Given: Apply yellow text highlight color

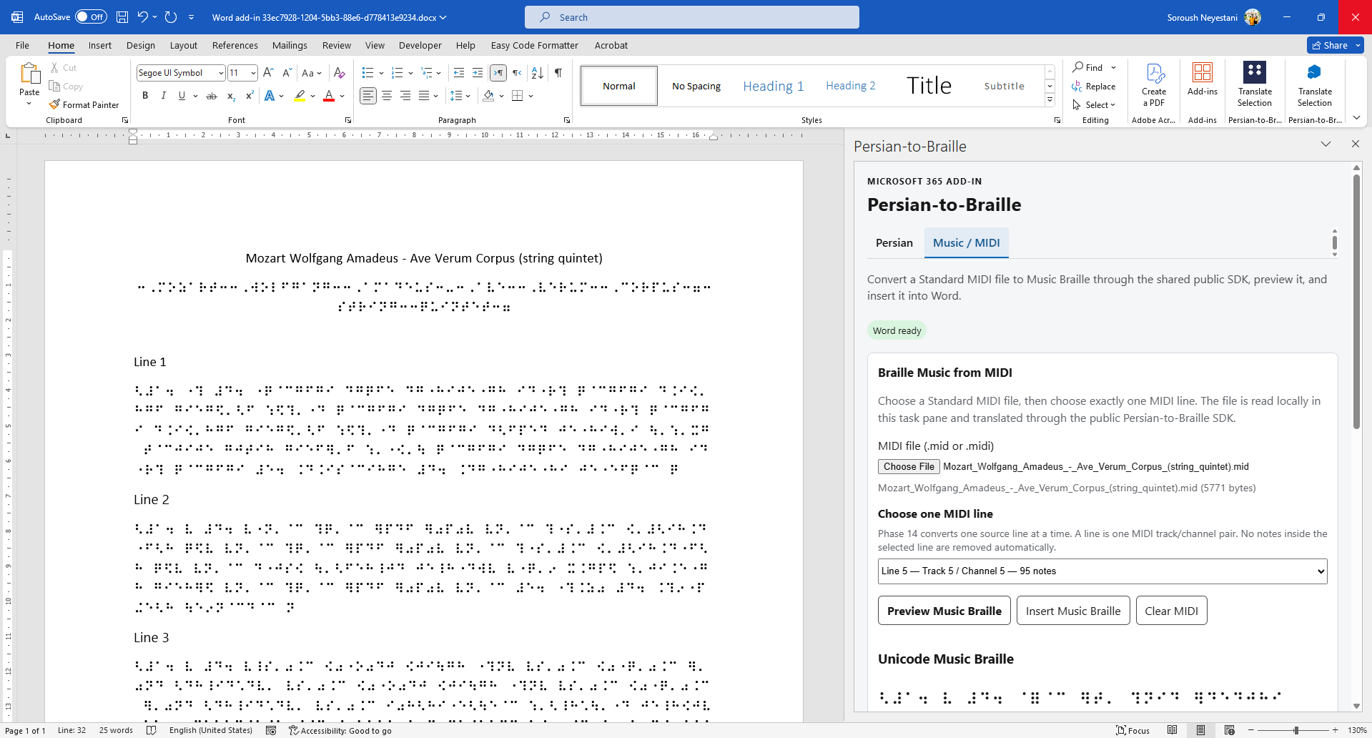Looking at the screenshot, I should coord(300,96).
